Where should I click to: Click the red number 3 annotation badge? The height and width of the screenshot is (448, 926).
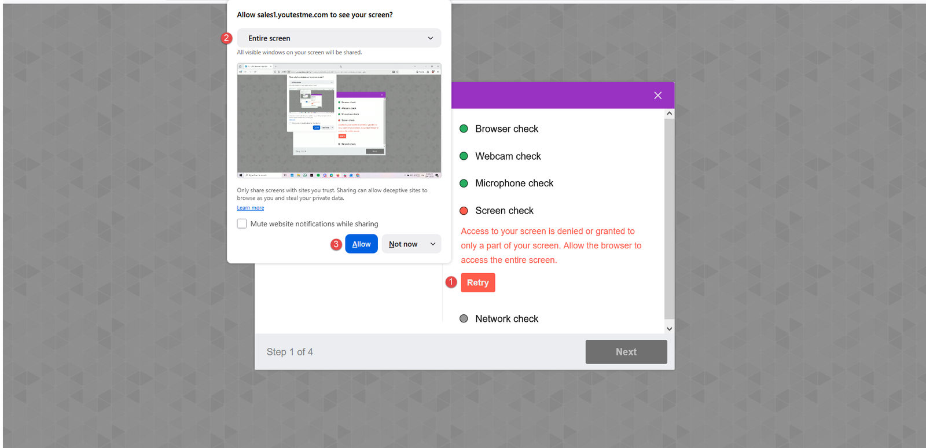pyautogui.click(x=336, y=244)
